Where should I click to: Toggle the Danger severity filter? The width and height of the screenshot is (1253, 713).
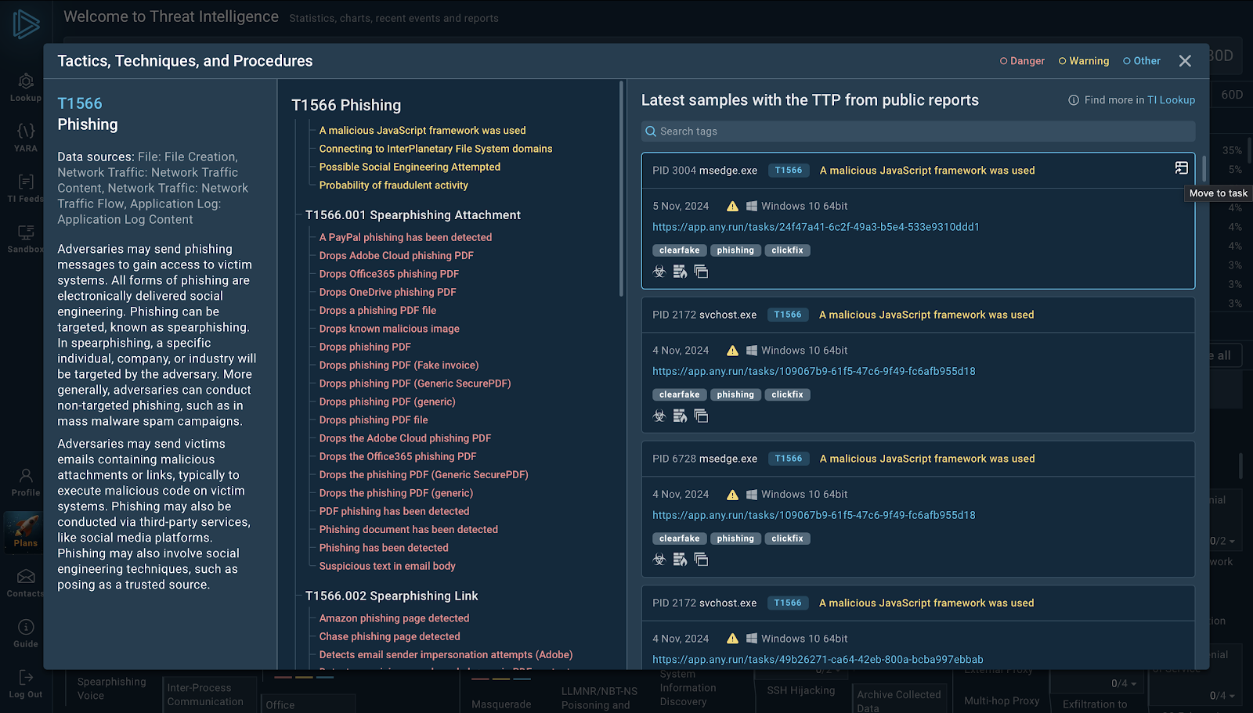1022,61
